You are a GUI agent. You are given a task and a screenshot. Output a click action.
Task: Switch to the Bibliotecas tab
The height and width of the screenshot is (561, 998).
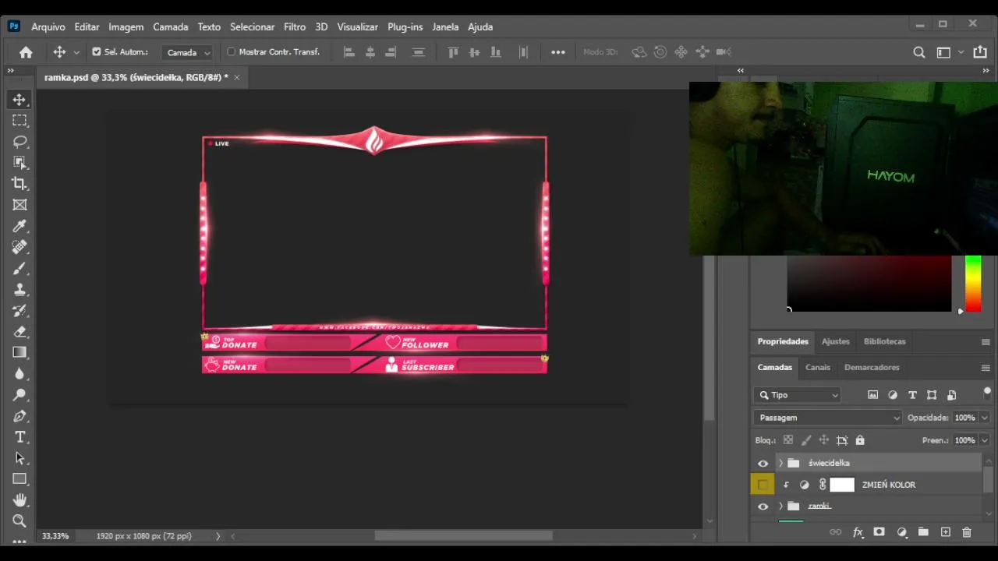pos(885,342)
